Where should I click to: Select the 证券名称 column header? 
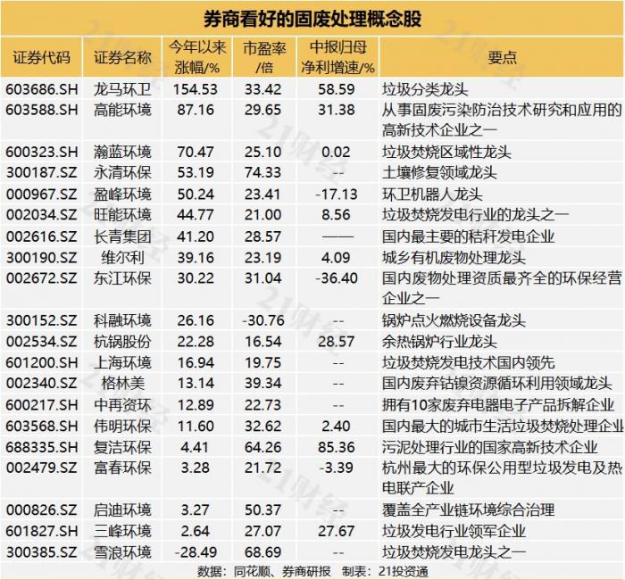click(122, 57)
